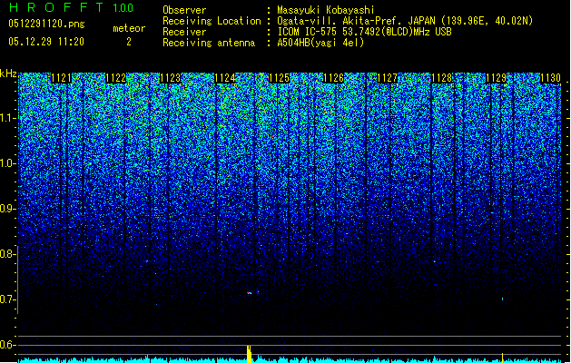The width and height of the screenshot is (571, 363).
Task: Click the 0.7 kHz axis tick label
Action: pos(7,299)
